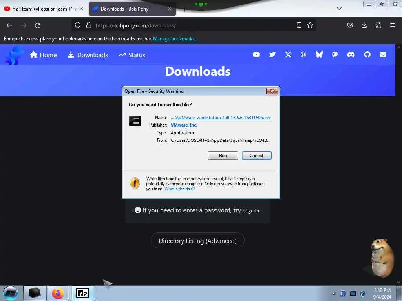The height and width of the screenshot is (301, 402).
Task: Click the 7-Zip taskbar icon
Action: [x=82, y=293]
